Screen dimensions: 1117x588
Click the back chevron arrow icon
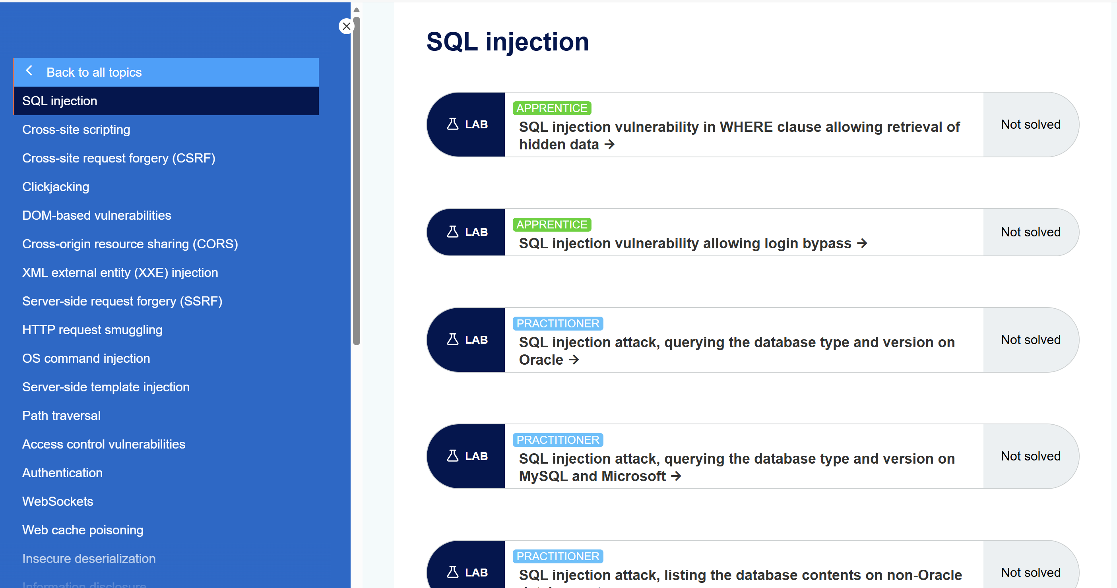29,71
